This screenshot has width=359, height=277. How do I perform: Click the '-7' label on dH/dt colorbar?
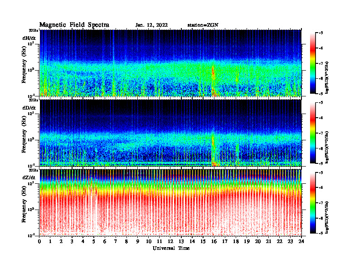[321, 63]
